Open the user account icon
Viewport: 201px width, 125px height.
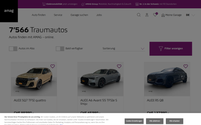(147, 15)
